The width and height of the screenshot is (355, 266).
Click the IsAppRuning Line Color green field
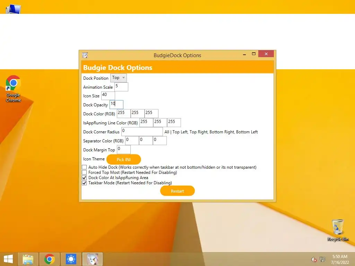(x=160, y=123)
